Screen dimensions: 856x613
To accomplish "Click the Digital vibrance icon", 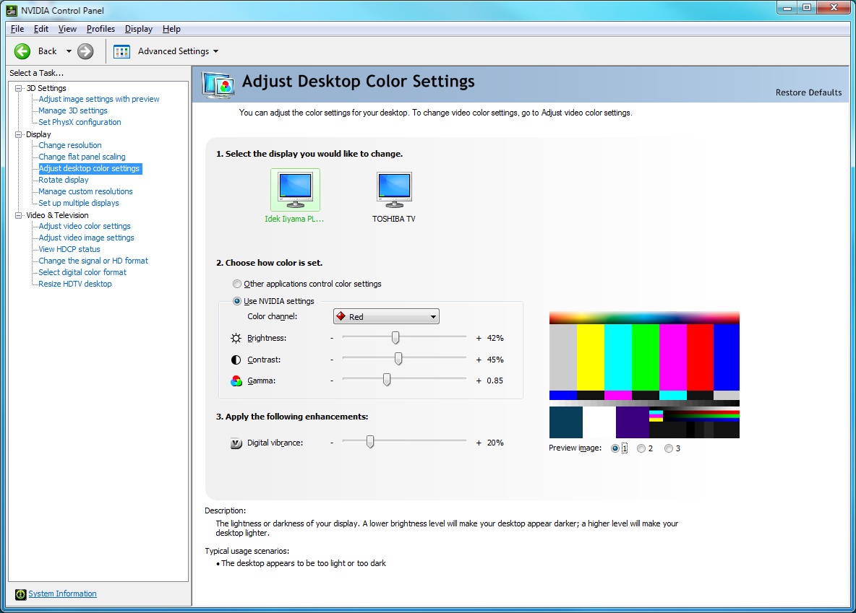I will pos(236,443).
